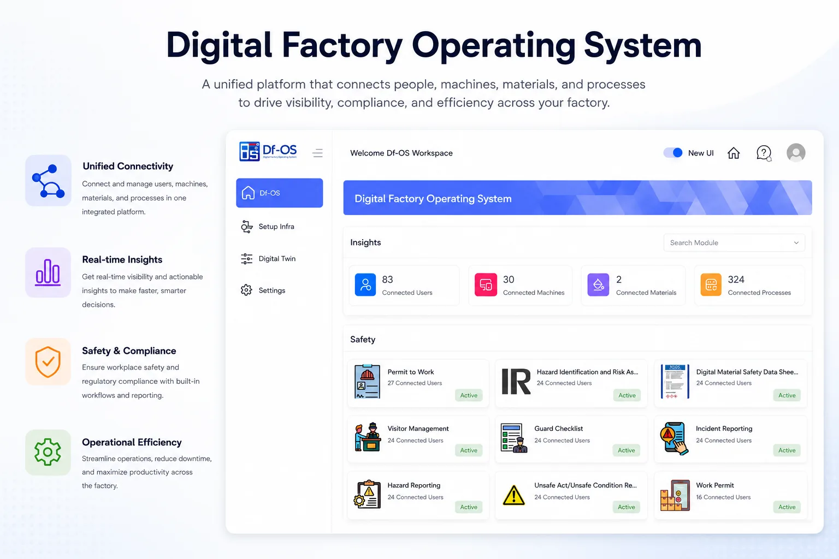Click the "Unsafe Act/Unsafe Condition Re..." title
This screenshot has width=839, height=559.
(x=586, y=485)
